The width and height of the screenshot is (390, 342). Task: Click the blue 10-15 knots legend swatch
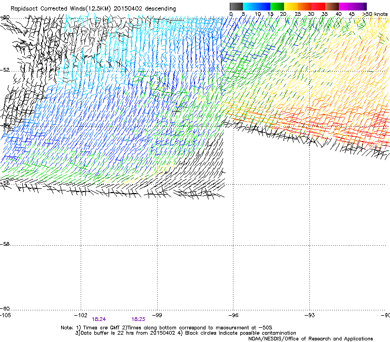[264, 6]
